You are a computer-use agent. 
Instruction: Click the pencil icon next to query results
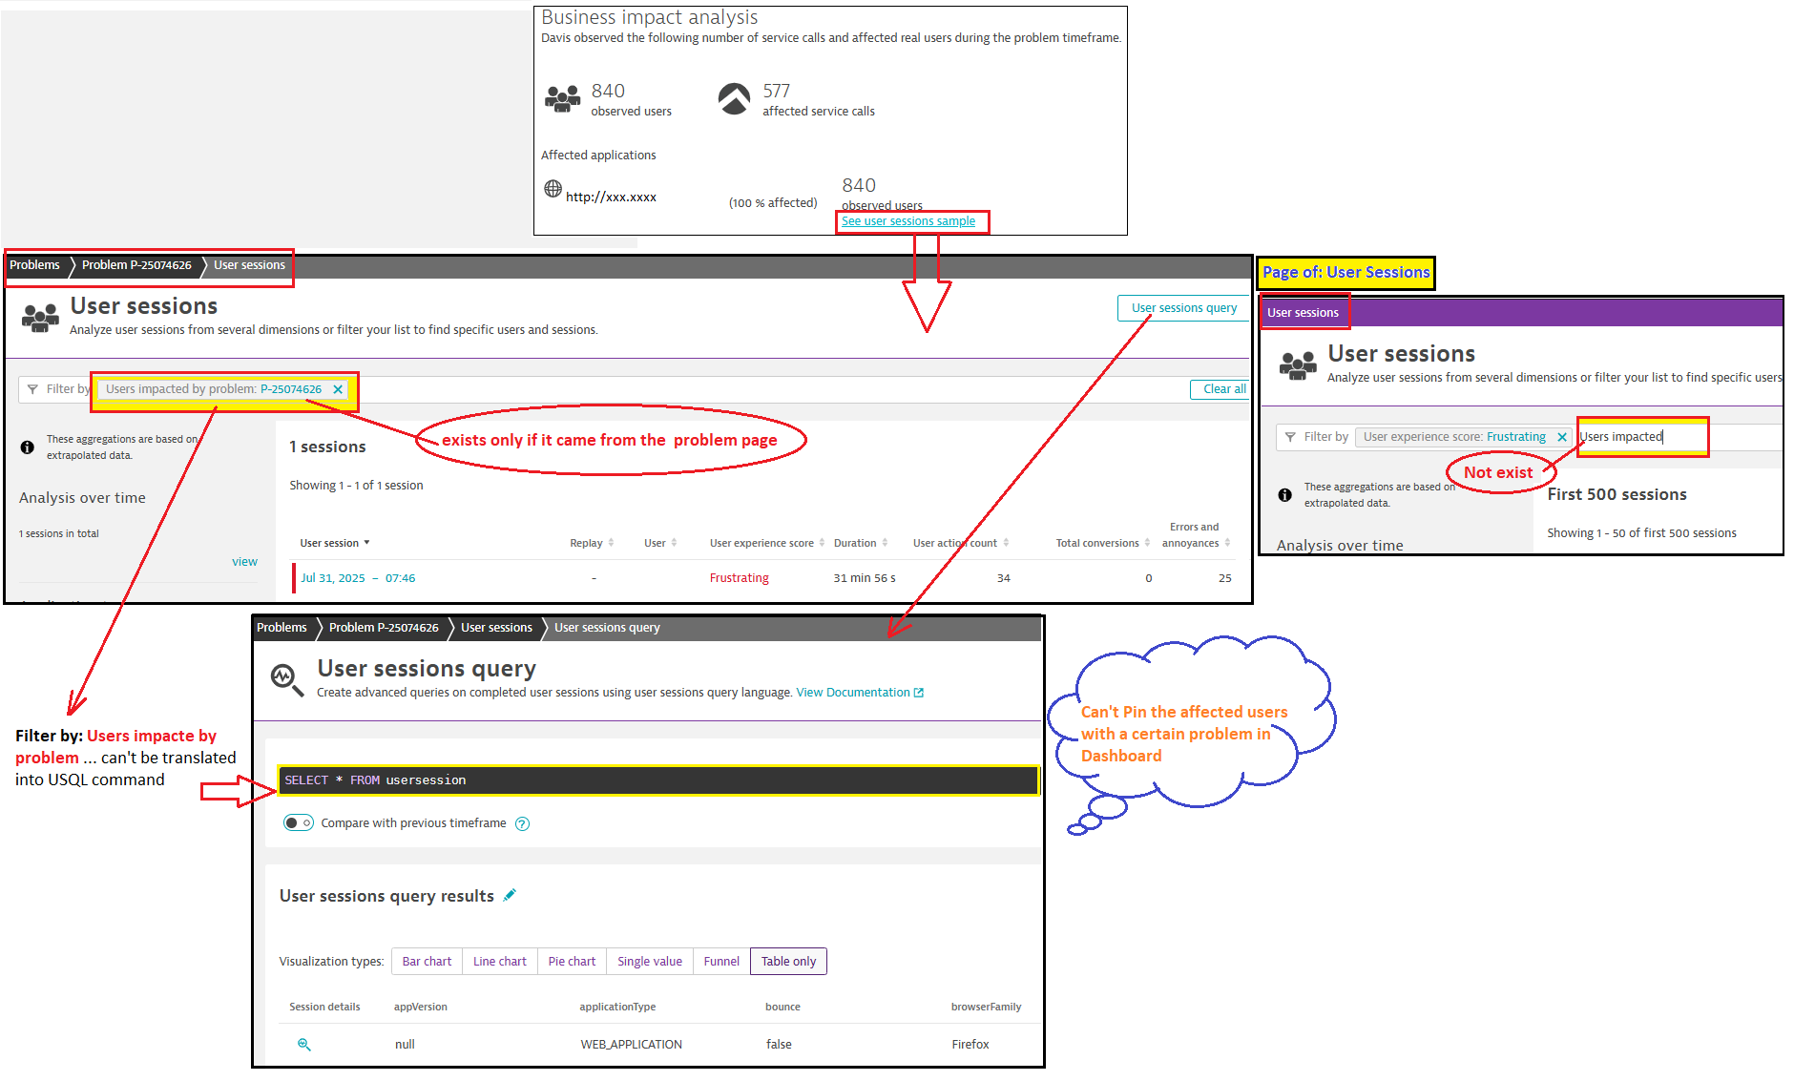[x=511, y=895]
